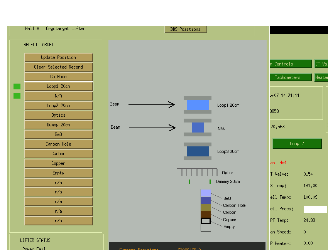This screenshot has width=328, height=250.
Task: Click the Optics comb graphic
Action: (197, 172)
